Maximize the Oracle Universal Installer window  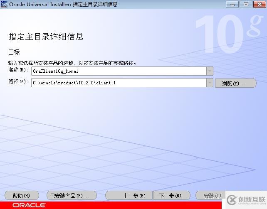pyautogui.click(x=246, y=5)
